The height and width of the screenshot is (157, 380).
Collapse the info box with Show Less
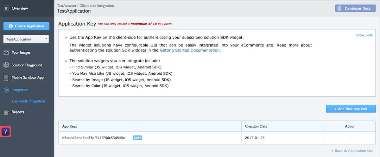point(364,35)
